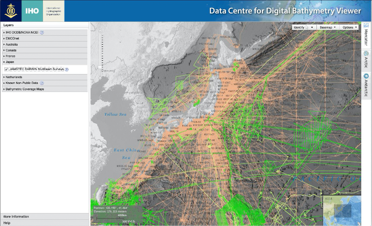Click the Shenyang city label on map
Screen dimensions: 372x226
pos(108,71)
